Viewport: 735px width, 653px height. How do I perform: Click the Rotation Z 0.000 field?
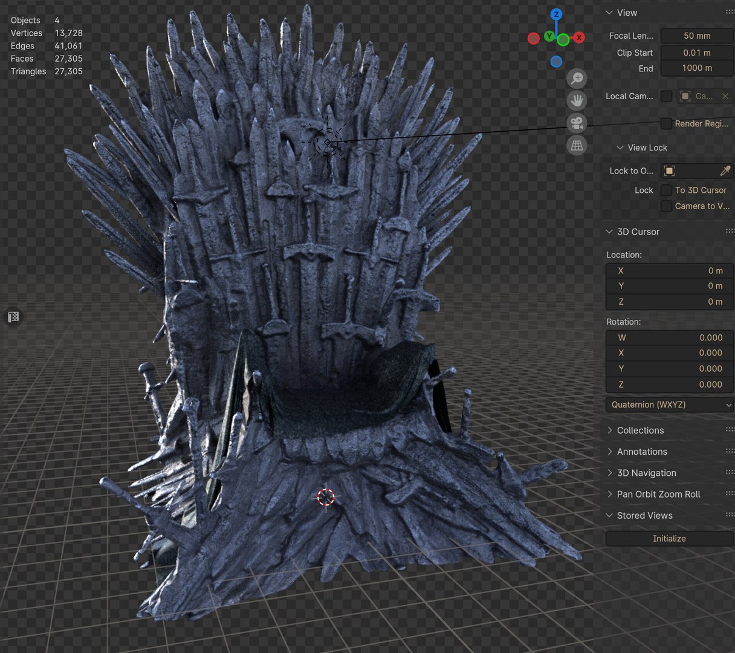(670, 385)
